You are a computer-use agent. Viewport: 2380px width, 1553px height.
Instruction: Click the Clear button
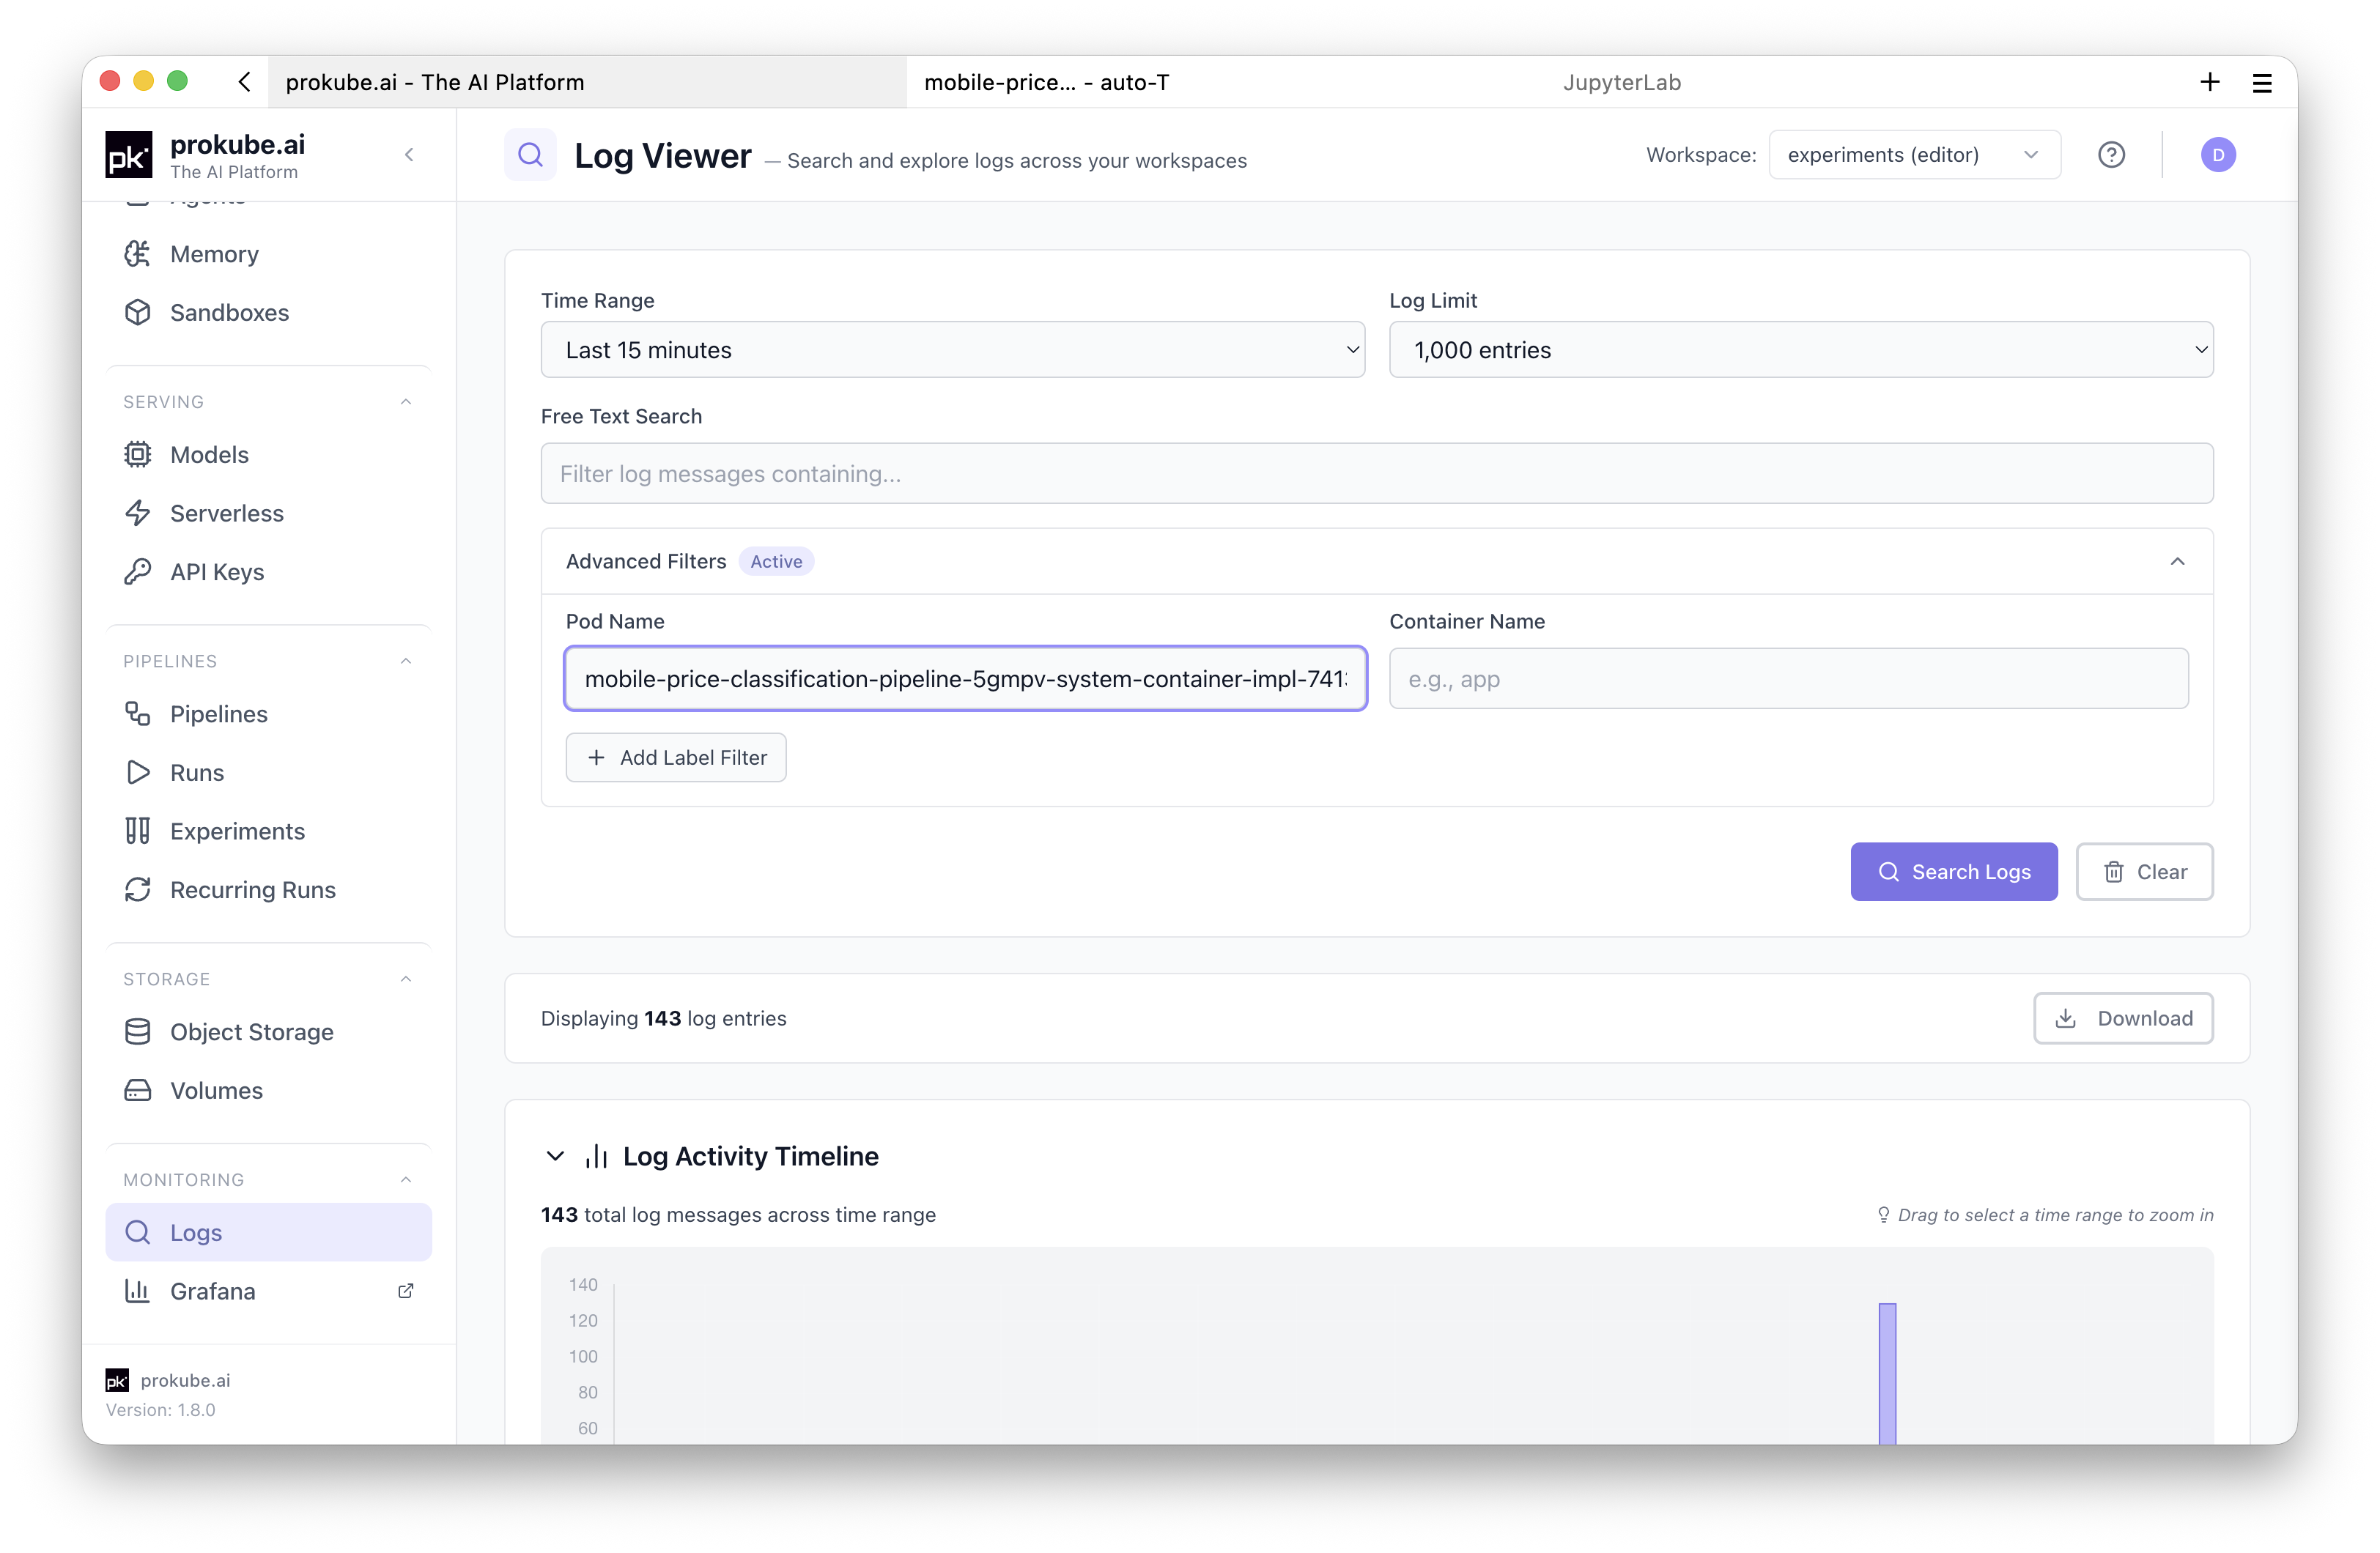click(x=2144, y=872)
